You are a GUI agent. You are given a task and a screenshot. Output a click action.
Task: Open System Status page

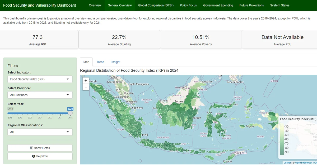[x=280, y=5]
